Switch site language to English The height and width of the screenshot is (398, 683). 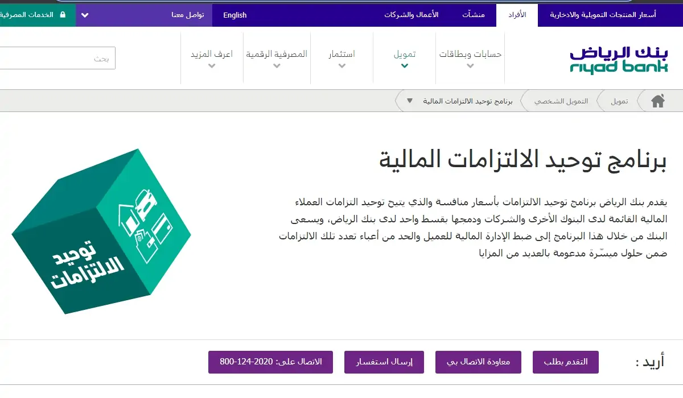coord(235,15)
